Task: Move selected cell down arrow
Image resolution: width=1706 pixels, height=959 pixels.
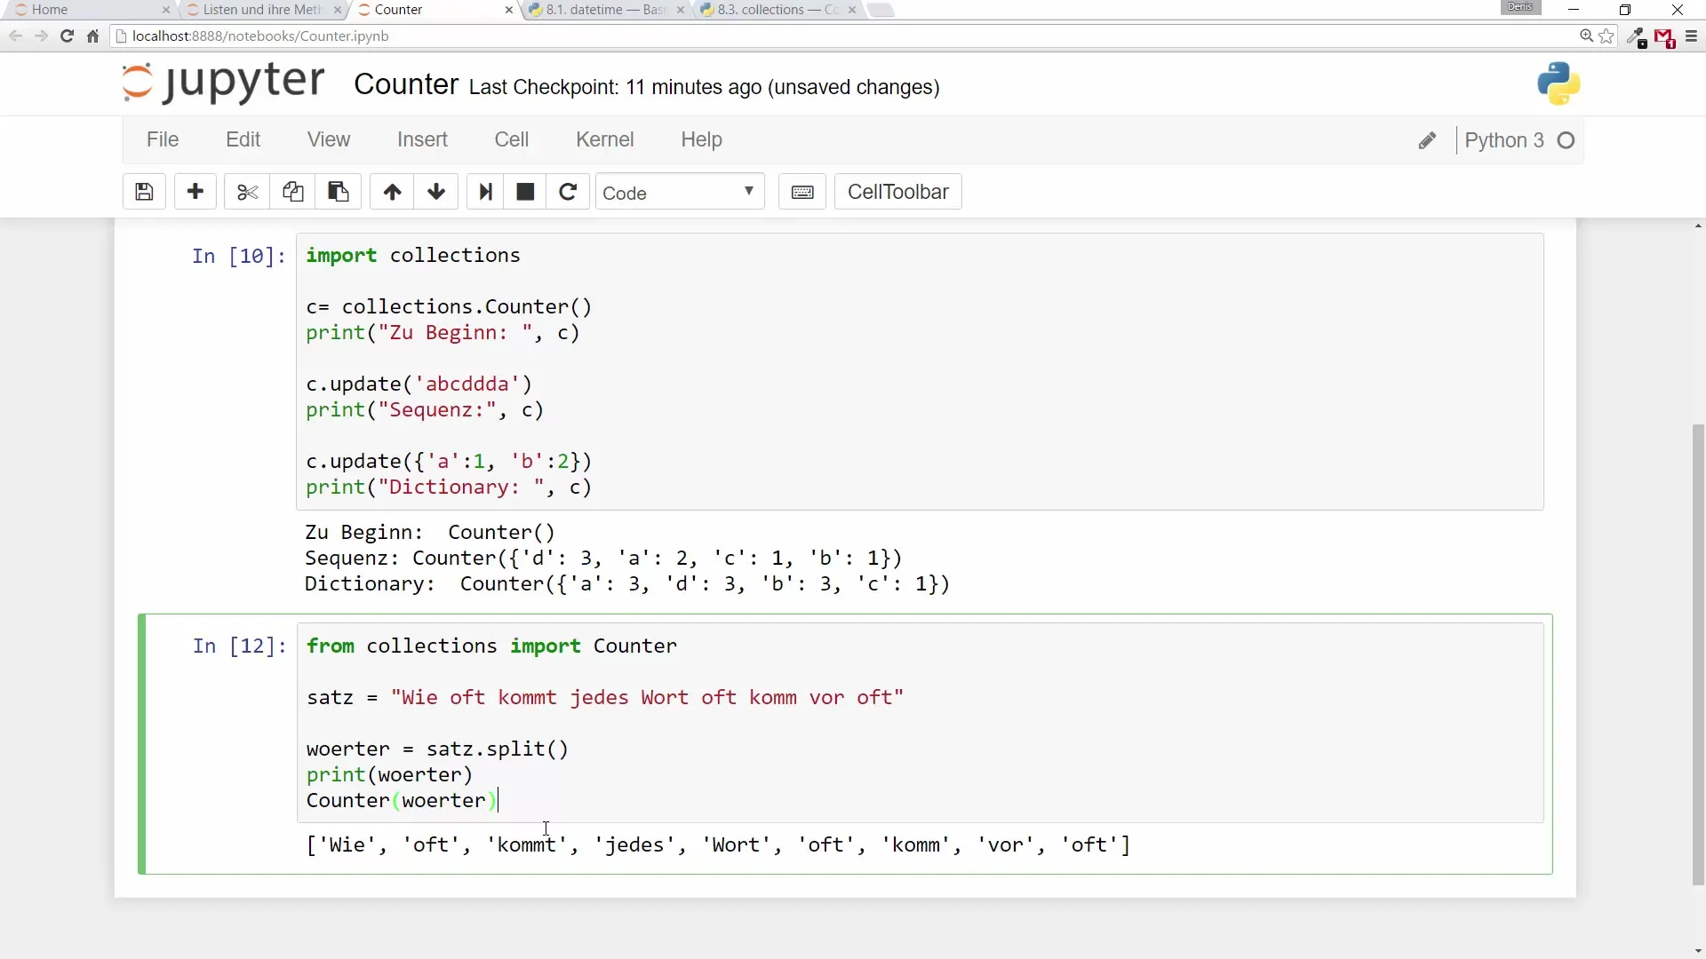Action: pos(436,192)
